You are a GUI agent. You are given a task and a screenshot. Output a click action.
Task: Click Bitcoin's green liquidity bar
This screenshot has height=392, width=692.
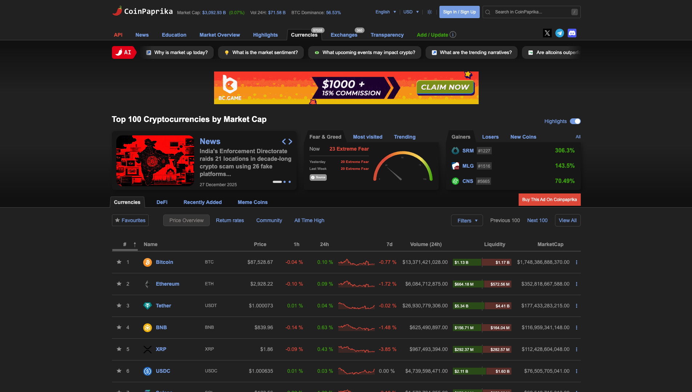tap(466, 262)
